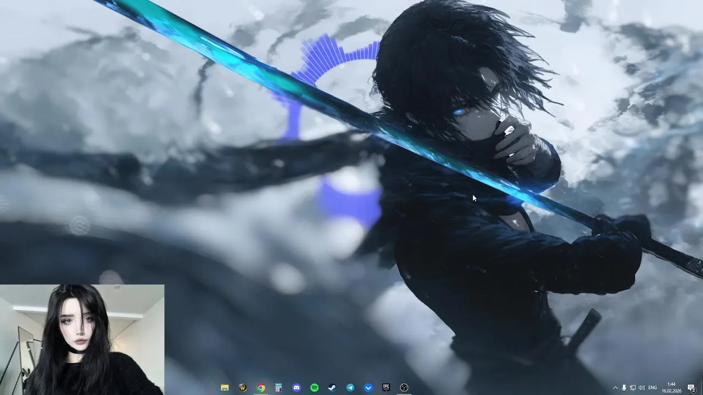Open File Explorer from the taskbar

(225, 388)
